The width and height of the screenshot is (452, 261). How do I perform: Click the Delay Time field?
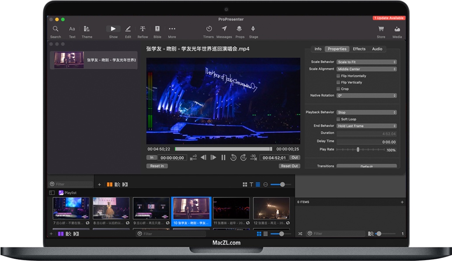[x=367, y=142]
